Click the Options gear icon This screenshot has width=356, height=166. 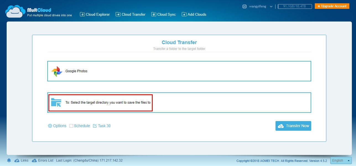[x=50, y=126]
